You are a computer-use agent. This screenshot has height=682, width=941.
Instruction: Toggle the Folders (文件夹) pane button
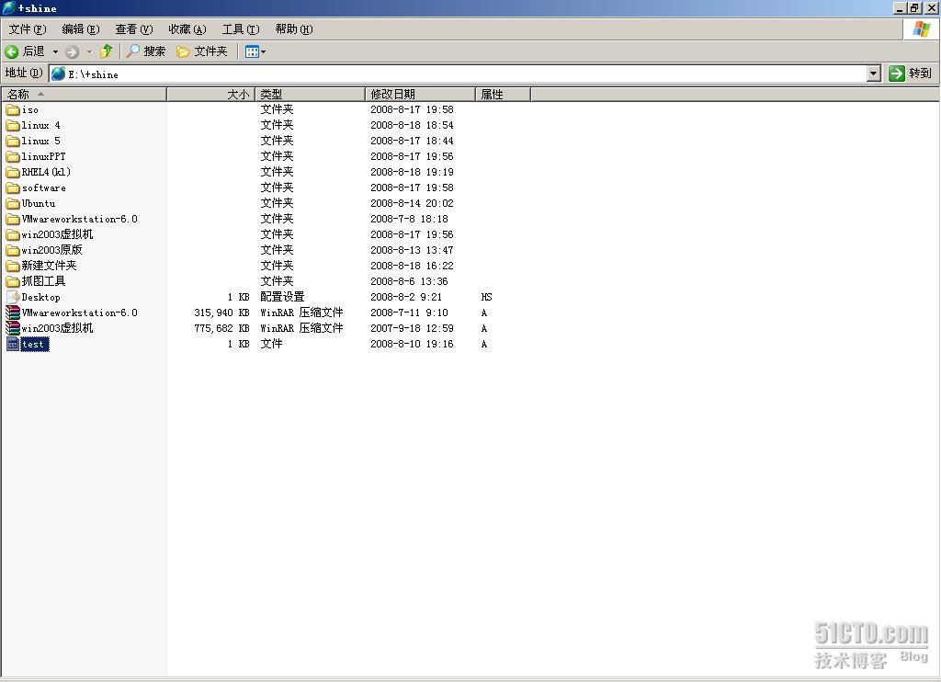click(x=202, y=51)
